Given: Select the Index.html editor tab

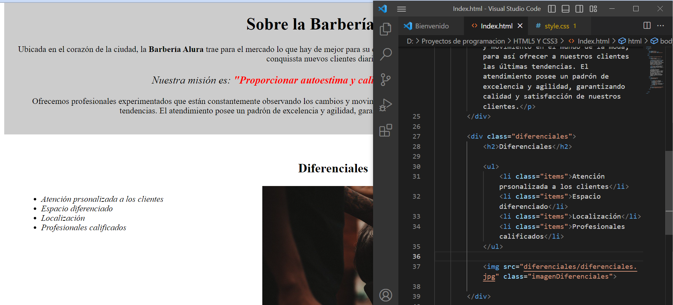Looking at the screenshot, I should click(496, 26).
